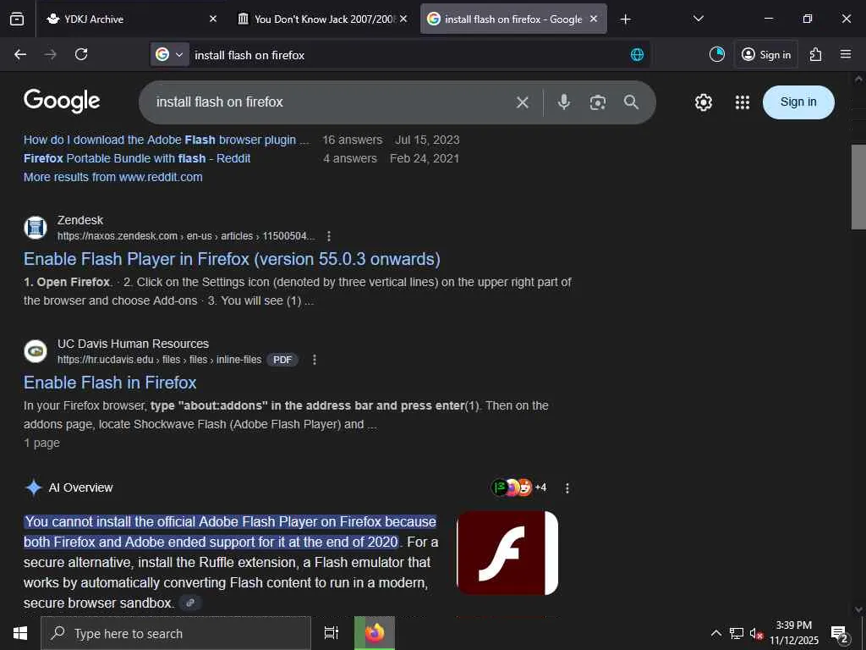
Task: Open the network status tray icon
Action: tap(737, 633)
